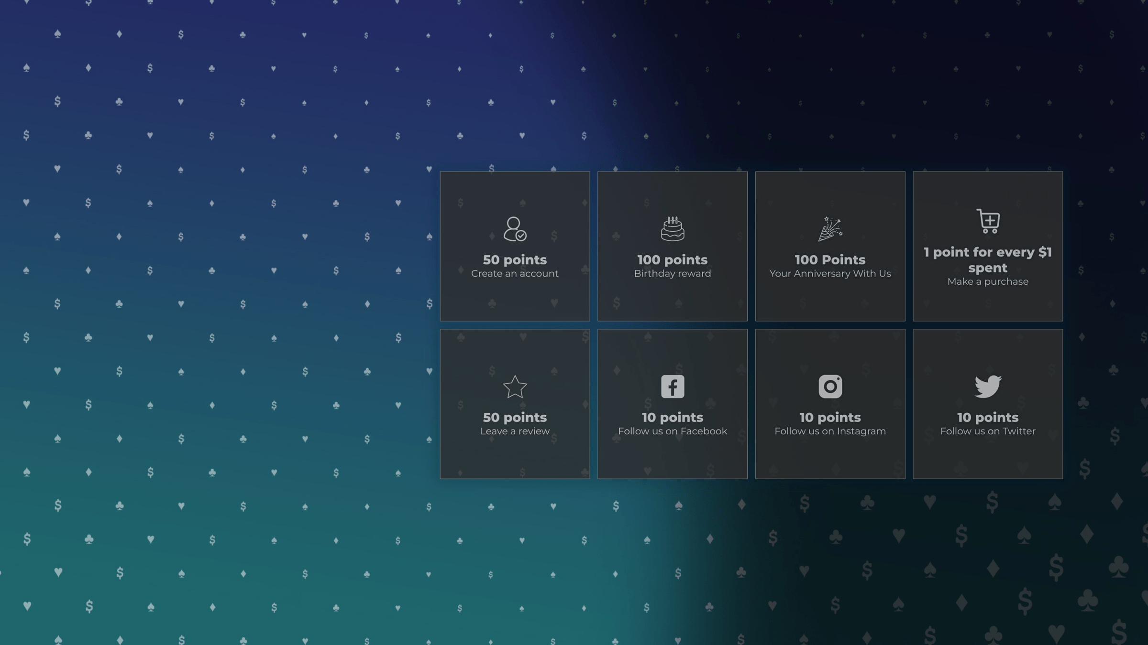
Task: Select 'Make a purchase' label
Action: pyautogui.click(x=988, y=282)
